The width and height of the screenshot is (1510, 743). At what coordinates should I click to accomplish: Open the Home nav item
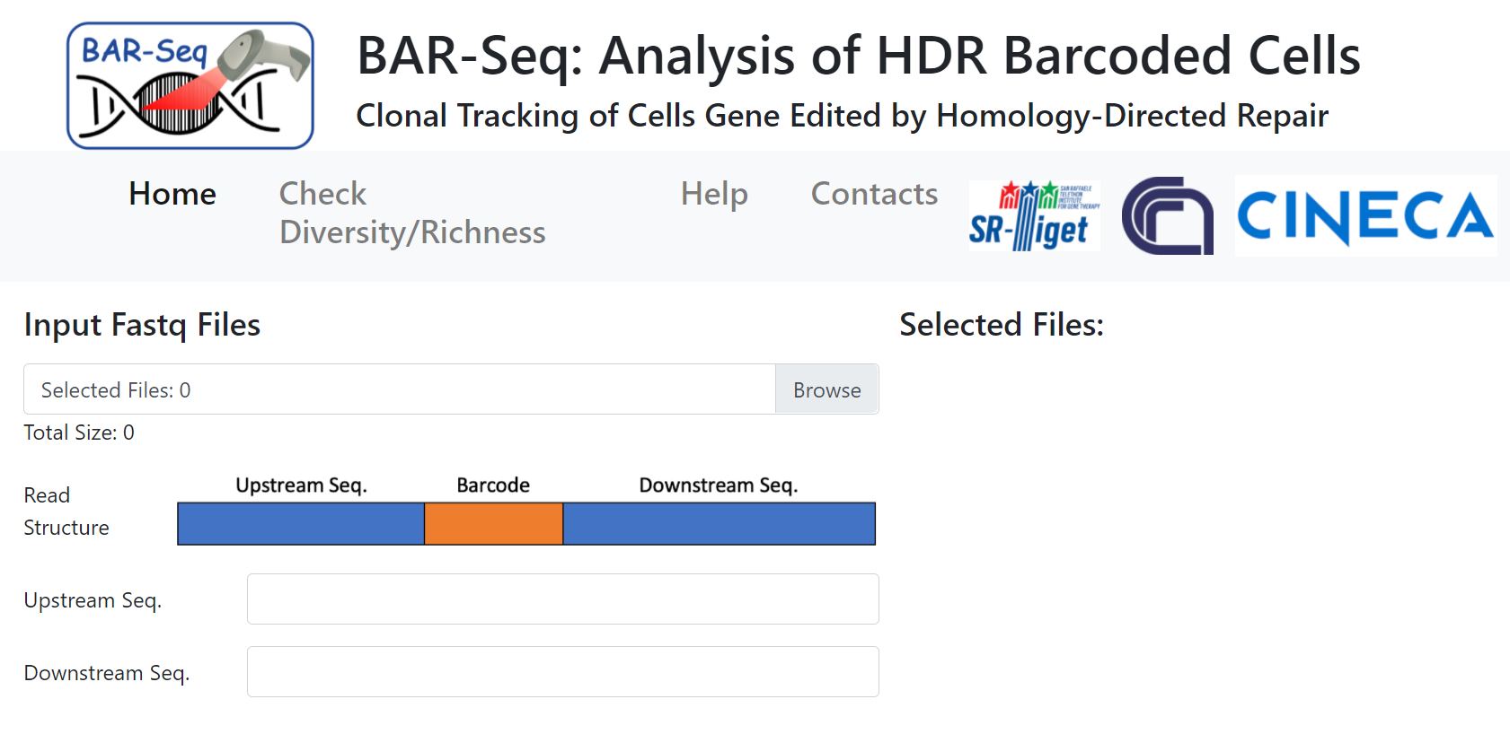click(x=172, y=194)
